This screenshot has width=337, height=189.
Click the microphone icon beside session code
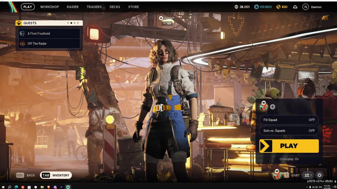[x=335, y=181]
